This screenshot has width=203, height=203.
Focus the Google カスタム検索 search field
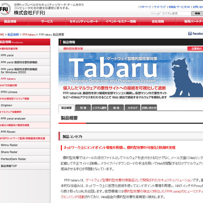click(x=171, y=14)
